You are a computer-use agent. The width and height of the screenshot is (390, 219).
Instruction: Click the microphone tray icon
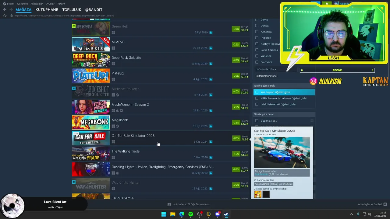coord(358,214)
